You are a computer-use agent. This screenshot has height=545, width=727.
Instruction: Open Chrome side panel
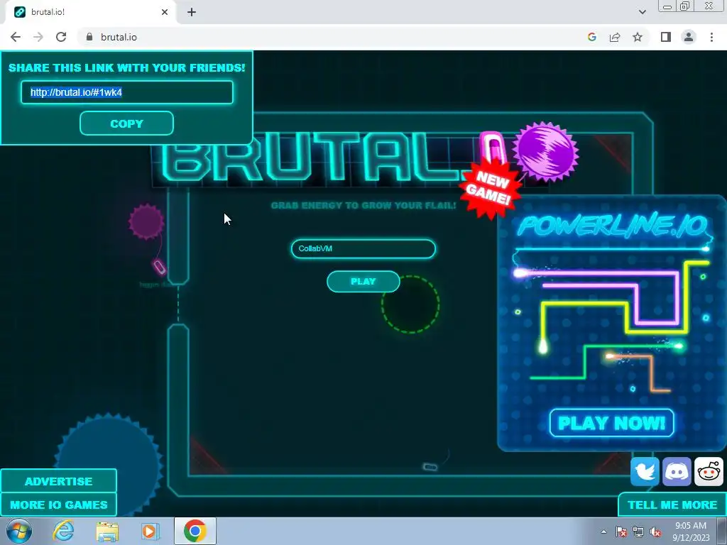pyautogui.click(x=666, y=37)
